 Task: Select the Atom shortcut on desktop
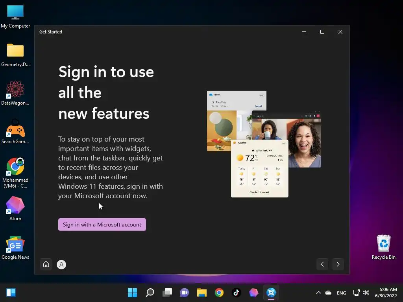click(x=15, y=208)
